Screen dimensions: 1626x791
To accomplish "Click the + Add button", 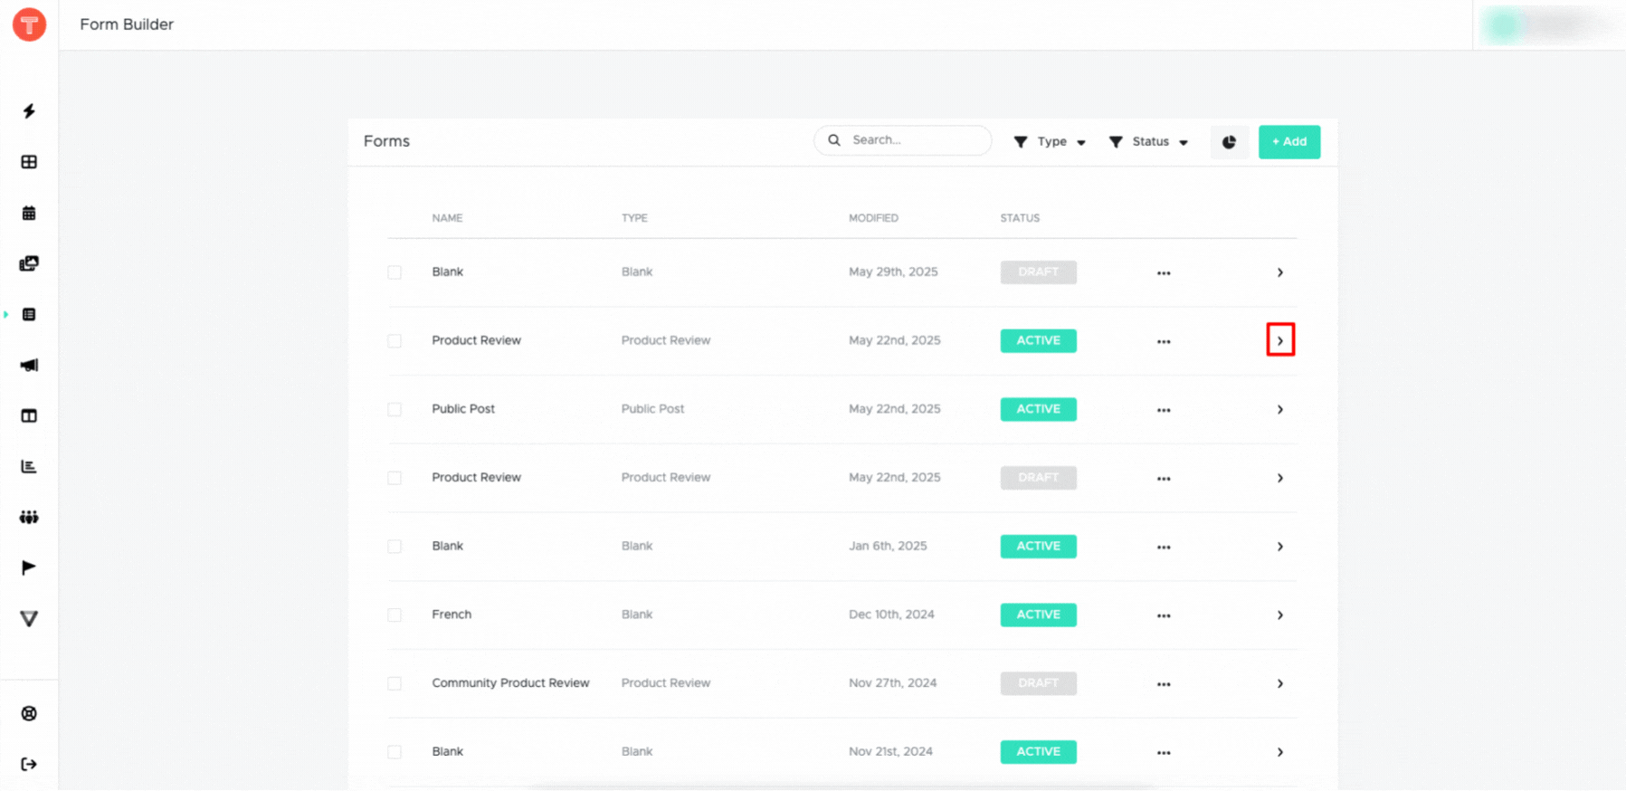I will 1289,142.
